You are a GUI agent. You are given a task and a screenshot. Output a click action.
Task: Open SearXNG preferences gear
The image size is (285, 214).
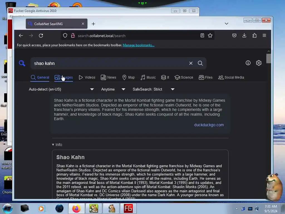coord(259,63)
